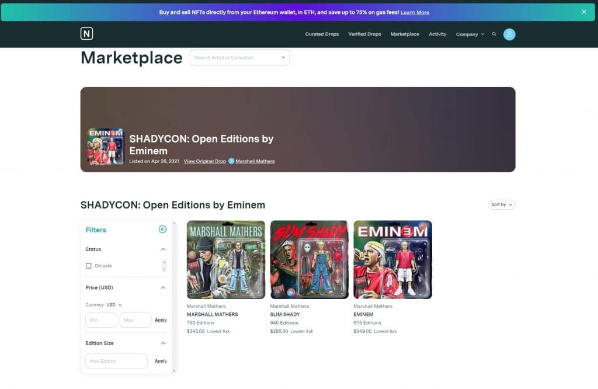Go to Verified Drops

(x=364, y=34)
